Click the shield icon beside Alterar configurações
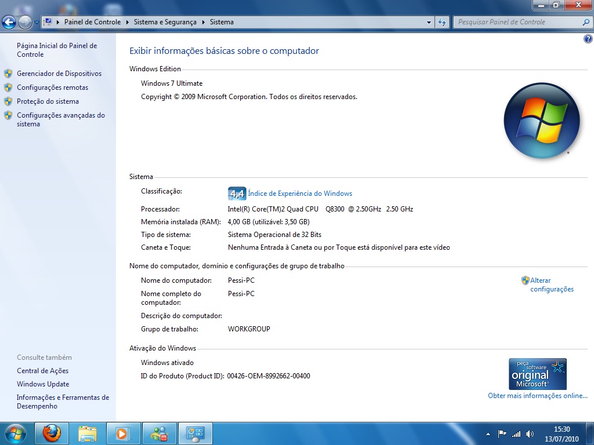 coord(525,280)
